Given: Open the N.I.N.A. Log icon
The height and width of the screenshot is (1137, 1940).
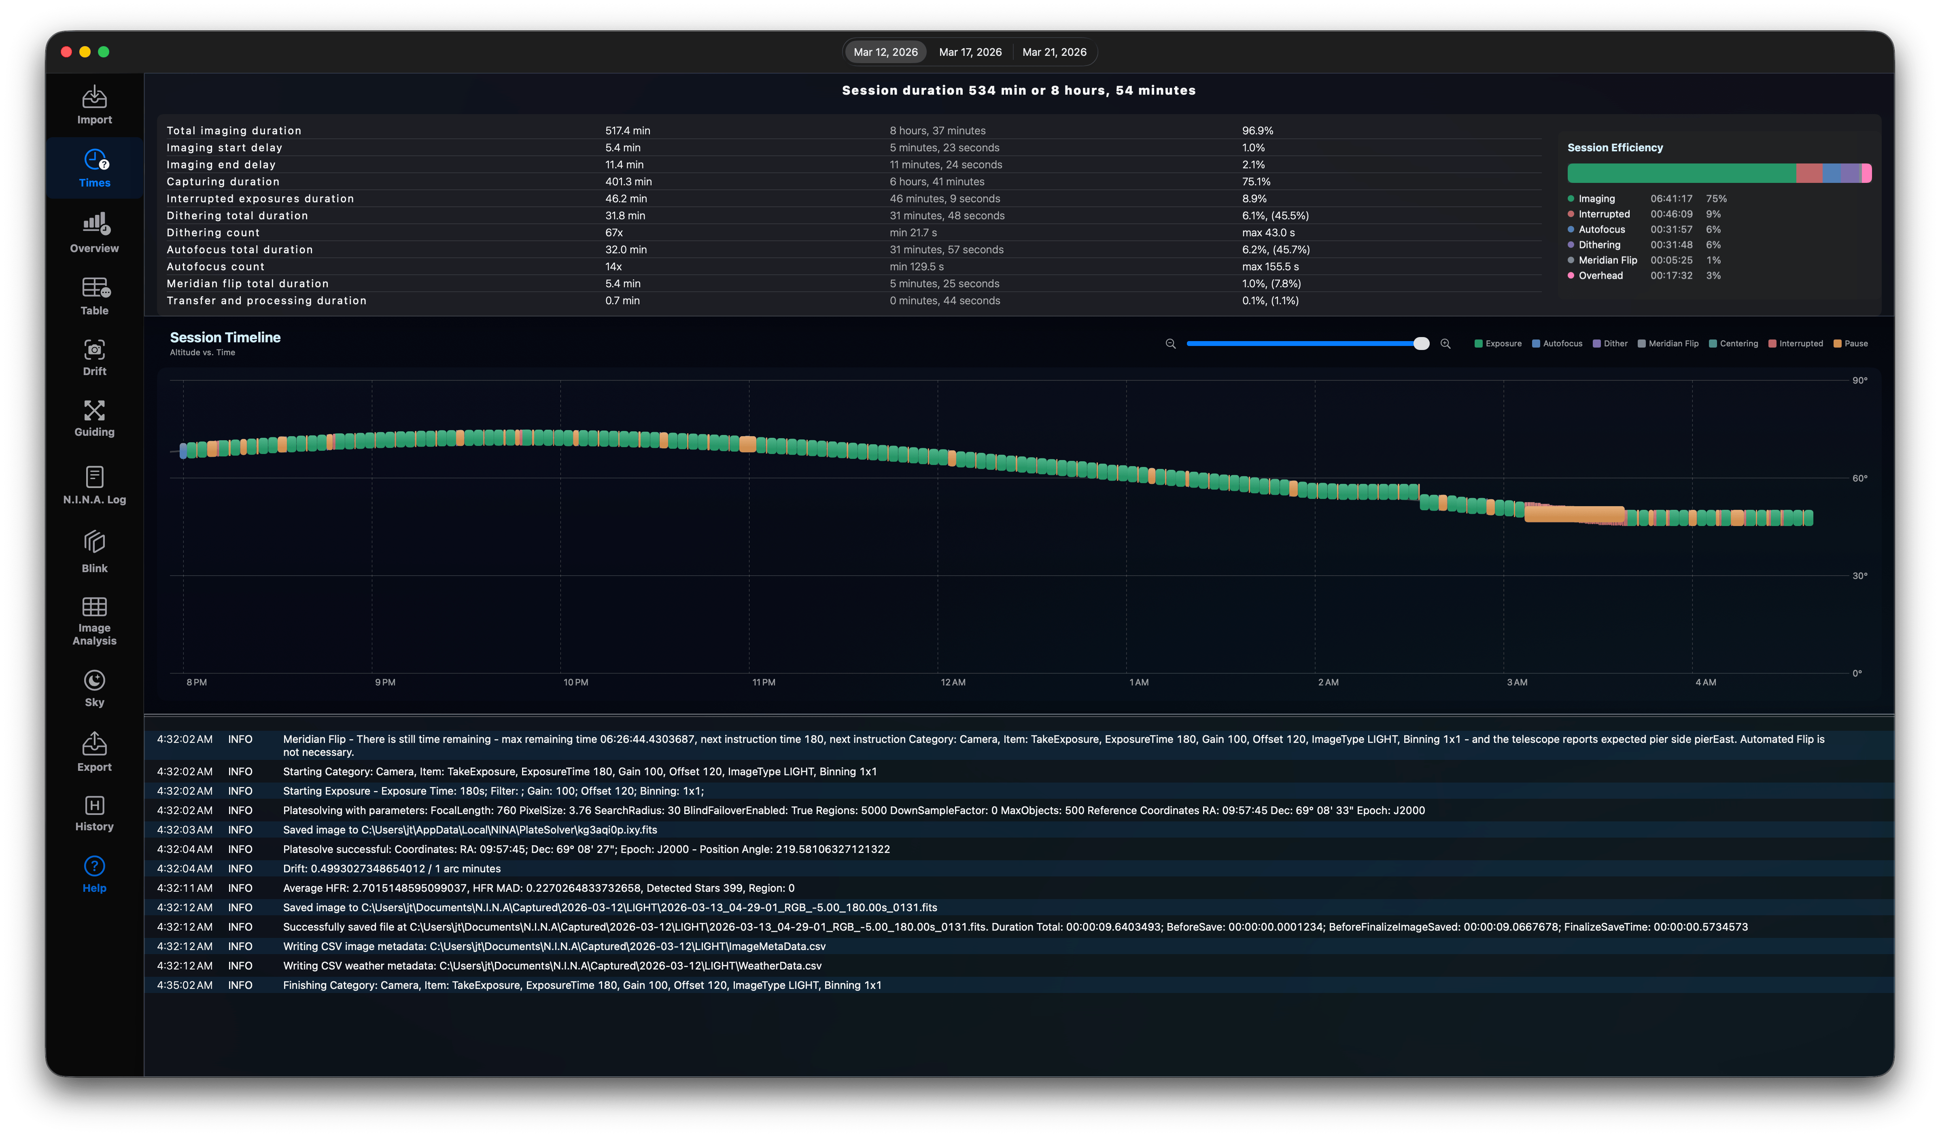Looking at the screenshot, I should coord(94,477).
